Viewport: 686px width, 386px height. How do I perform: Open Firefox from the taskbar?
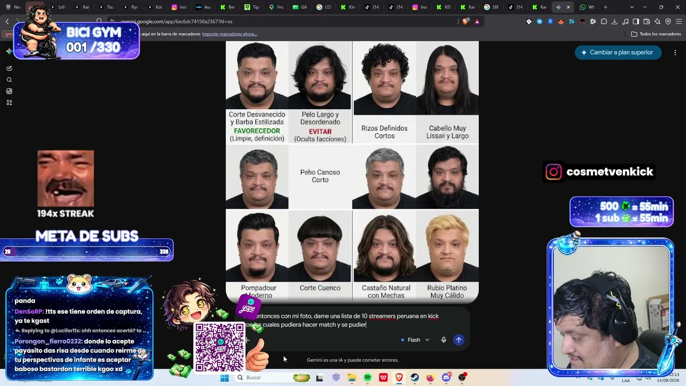(430, 377)
